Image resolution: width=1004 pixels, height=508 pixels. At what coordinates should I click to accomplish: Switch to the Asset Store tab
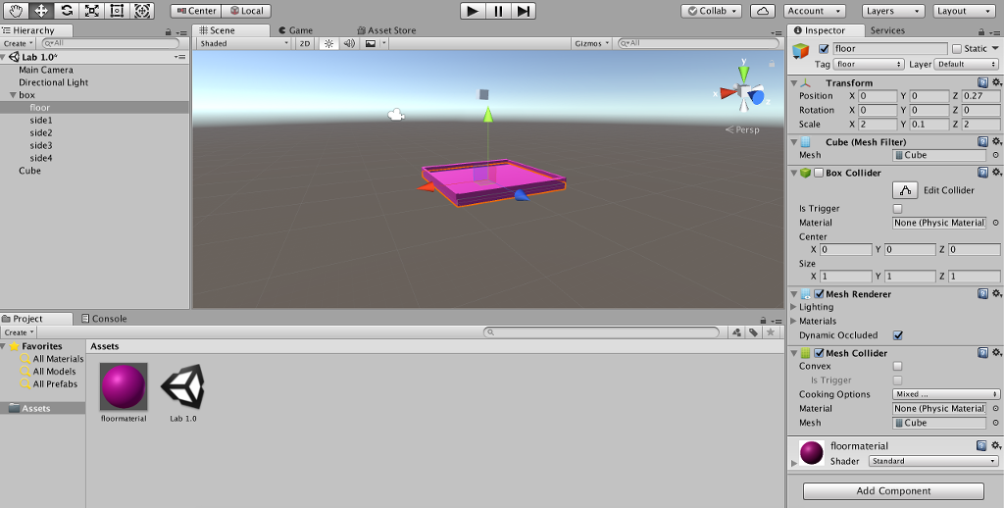[x=386, y=30]
